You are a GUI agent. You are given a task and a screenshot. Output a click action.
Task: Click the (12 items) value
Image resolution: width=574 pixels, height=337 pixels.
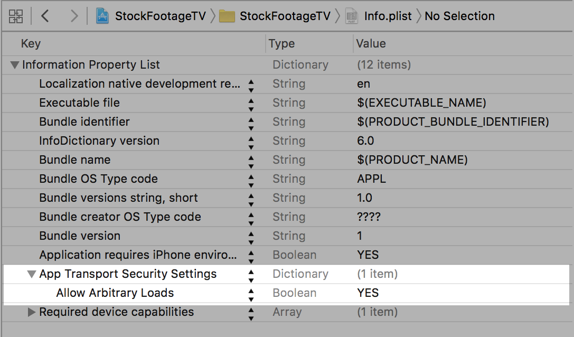[384, 65]
